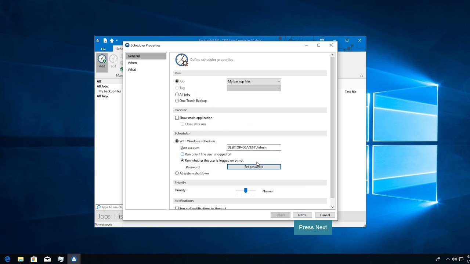
Task: Click the Priority slider thumb
Action: point(246,190)
